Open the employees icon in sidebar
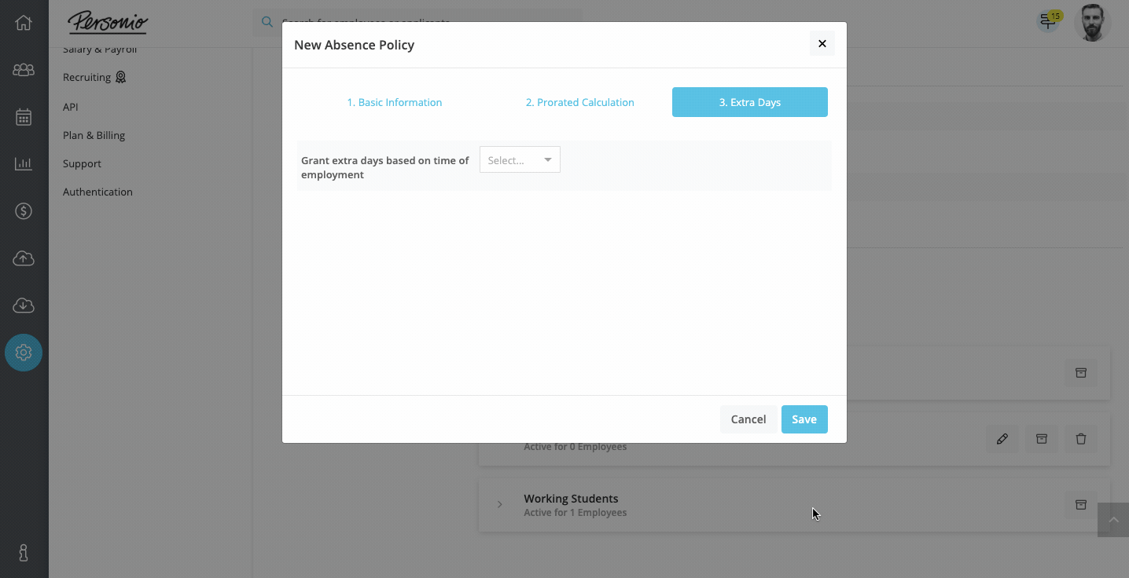Image resolution: width=1129 pixels, height=578 pixels. (24, 70)
